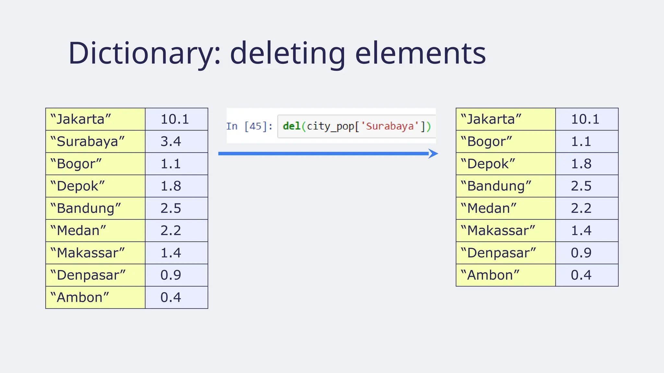Screen dimensions: 664x373
Task: Click 2.2 in the left table
Action: 176,231
